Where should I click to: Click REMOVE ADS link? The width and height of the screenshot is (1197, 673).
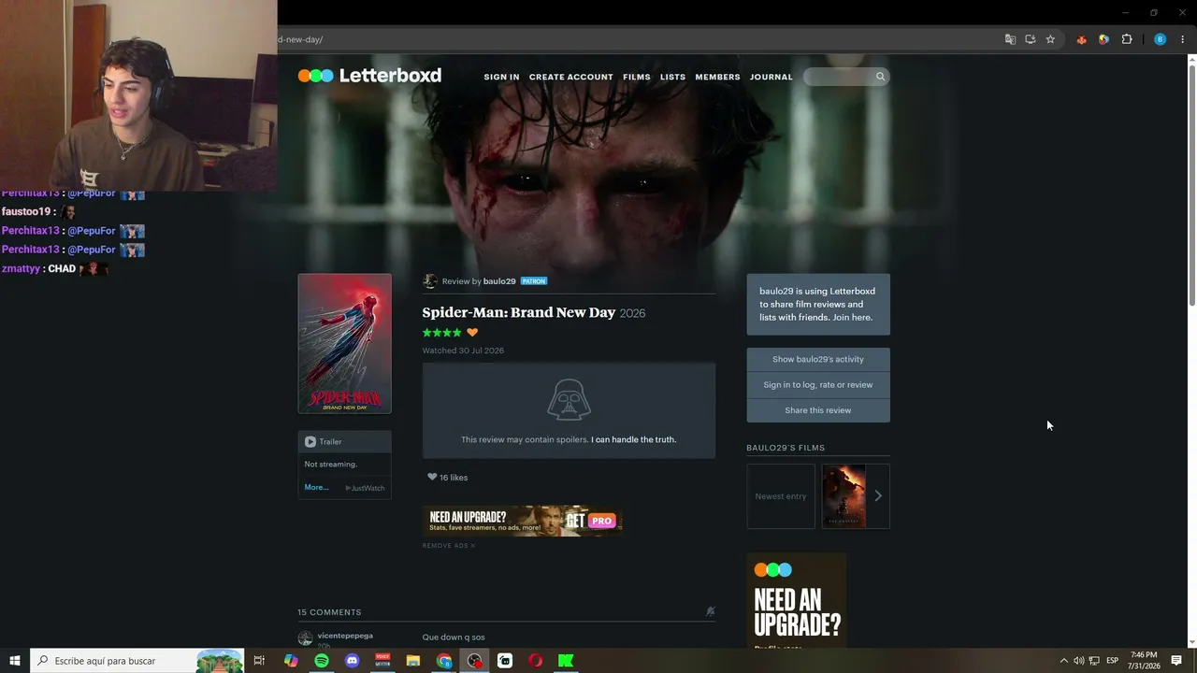pos(449,546)
